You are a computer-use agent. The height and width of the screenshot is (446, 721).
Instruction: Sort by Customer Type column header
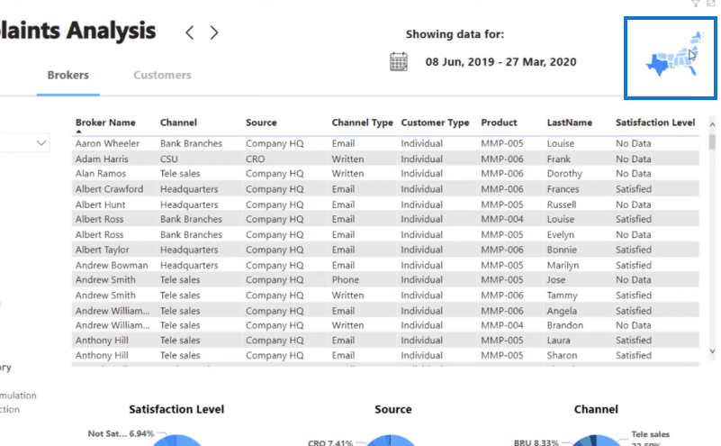coord(435,123)
